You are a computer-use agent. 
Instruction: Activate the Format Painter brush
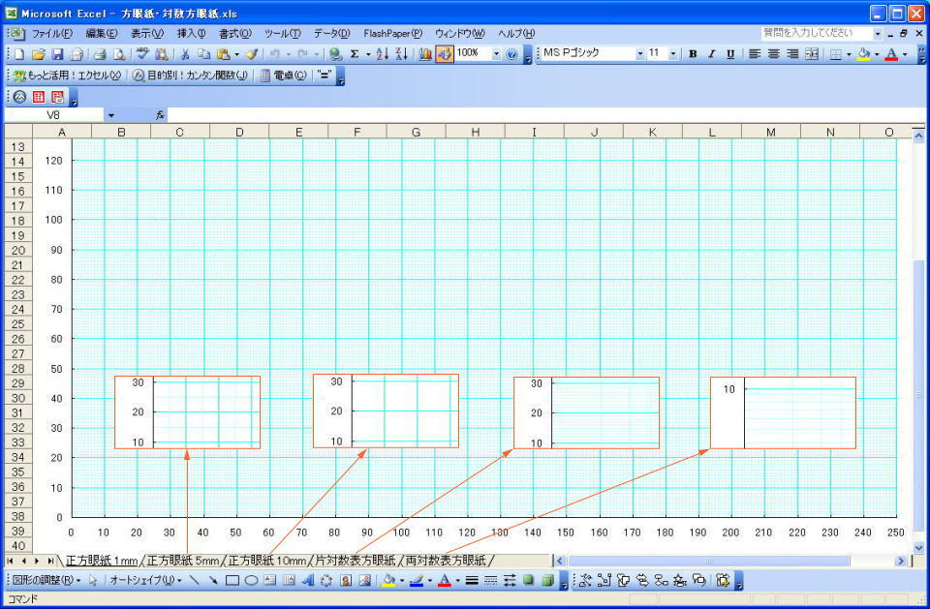click(x=251, y=54)
